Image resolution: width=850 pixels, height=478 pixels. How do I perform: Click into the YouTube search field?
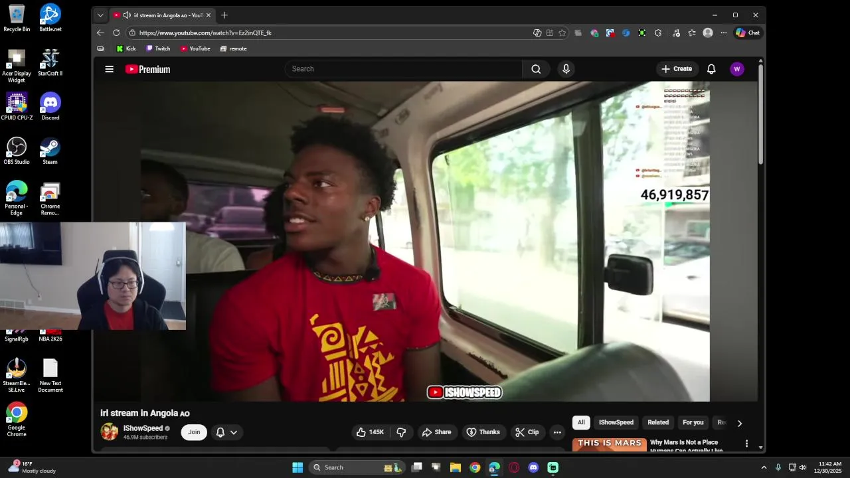[x=404, y=69]
